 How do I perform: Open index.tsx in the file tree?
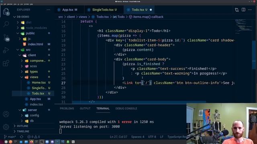(36, 104)
